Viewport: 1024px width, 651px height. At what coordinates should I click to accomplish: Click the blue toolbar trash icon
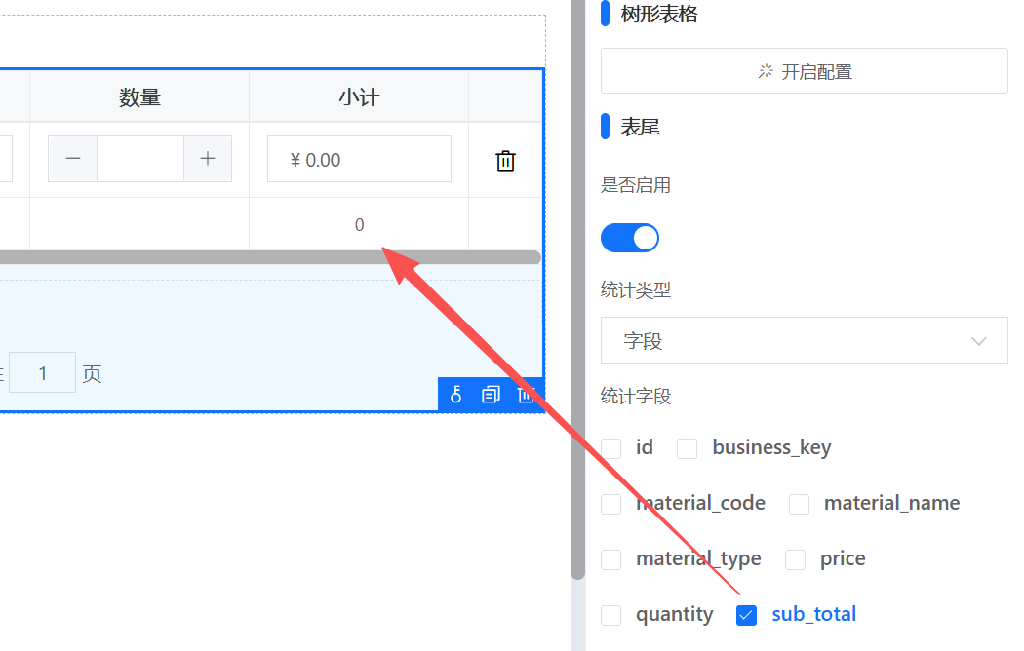click(x=526, y=395)
